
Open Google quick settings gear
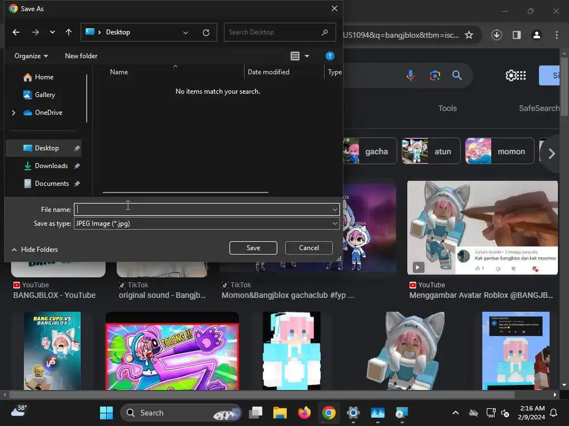click(x=511, y=75)
